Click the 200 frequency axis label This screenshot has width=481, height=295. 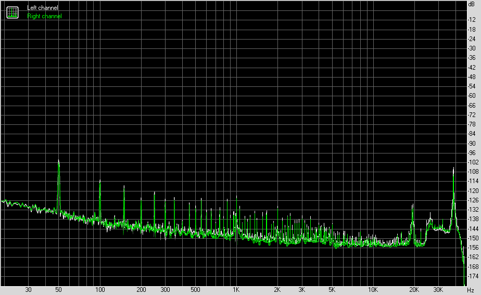click(x=141, y=290)
